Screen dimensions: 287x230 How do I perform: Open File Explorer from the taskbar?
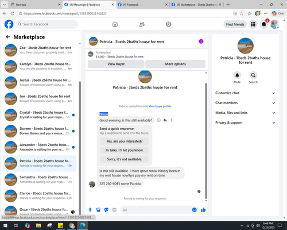point(38,225)
